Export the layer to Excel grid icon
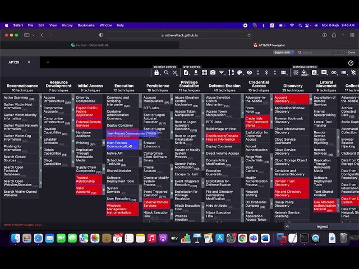The height and width of the screenshot is (269, 359). (x=204, y=73)
